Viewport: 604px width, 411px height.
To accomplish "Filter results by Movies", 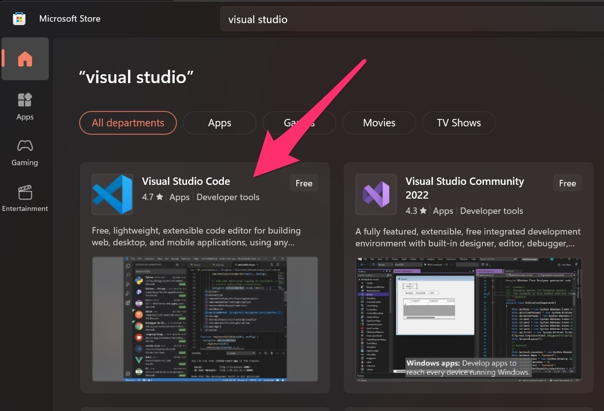I will point(379,123).
